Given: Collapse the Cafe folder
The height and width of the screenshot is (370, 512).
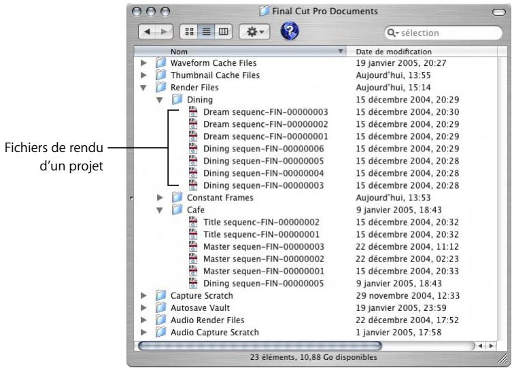Looking at the screenshot, I should pyautogui.click(x=160, y=210).
